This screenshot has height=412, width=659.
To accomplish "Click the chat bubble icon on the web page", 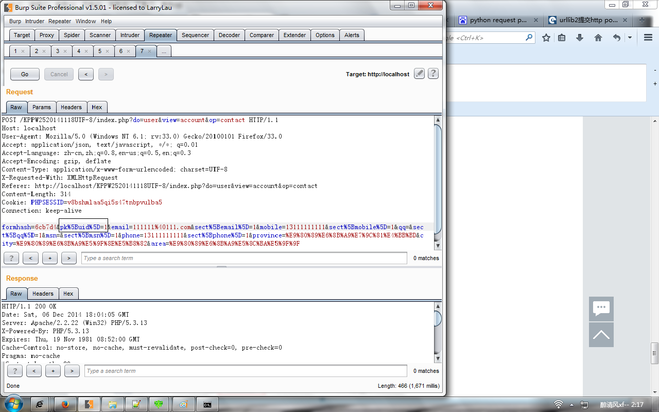I will click(x=601, y=308).
